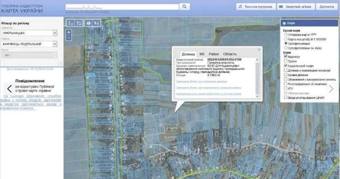Open the Область dropdown showing Хмельницька
The image size is (340, 179).
pyautogui.click(x=29, y=33)
